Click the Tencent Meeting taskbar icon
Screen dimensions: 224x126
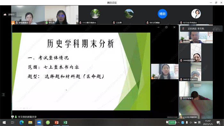[x=39, y=122]
